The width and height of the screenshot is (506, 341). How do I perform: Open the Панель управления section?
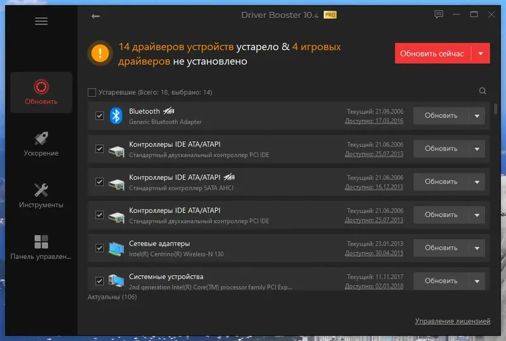point(41,247)
